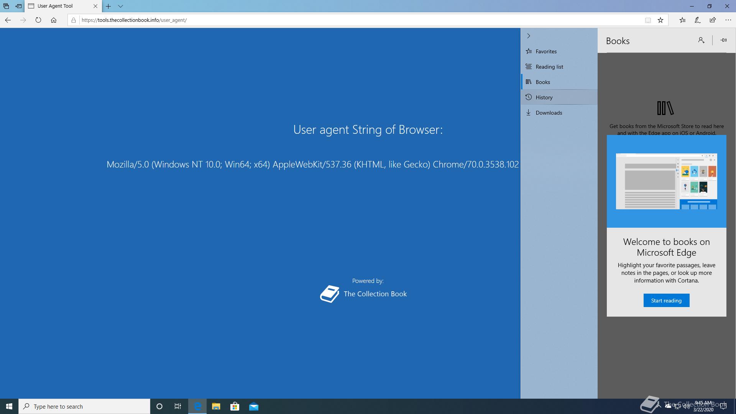Open the History section
The height and width of the screenshot is (414, 736).
coord(544,97)
